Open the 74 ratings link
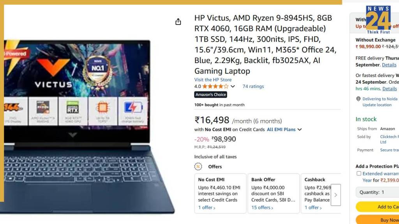399x224 pixels. click(253, 86)
